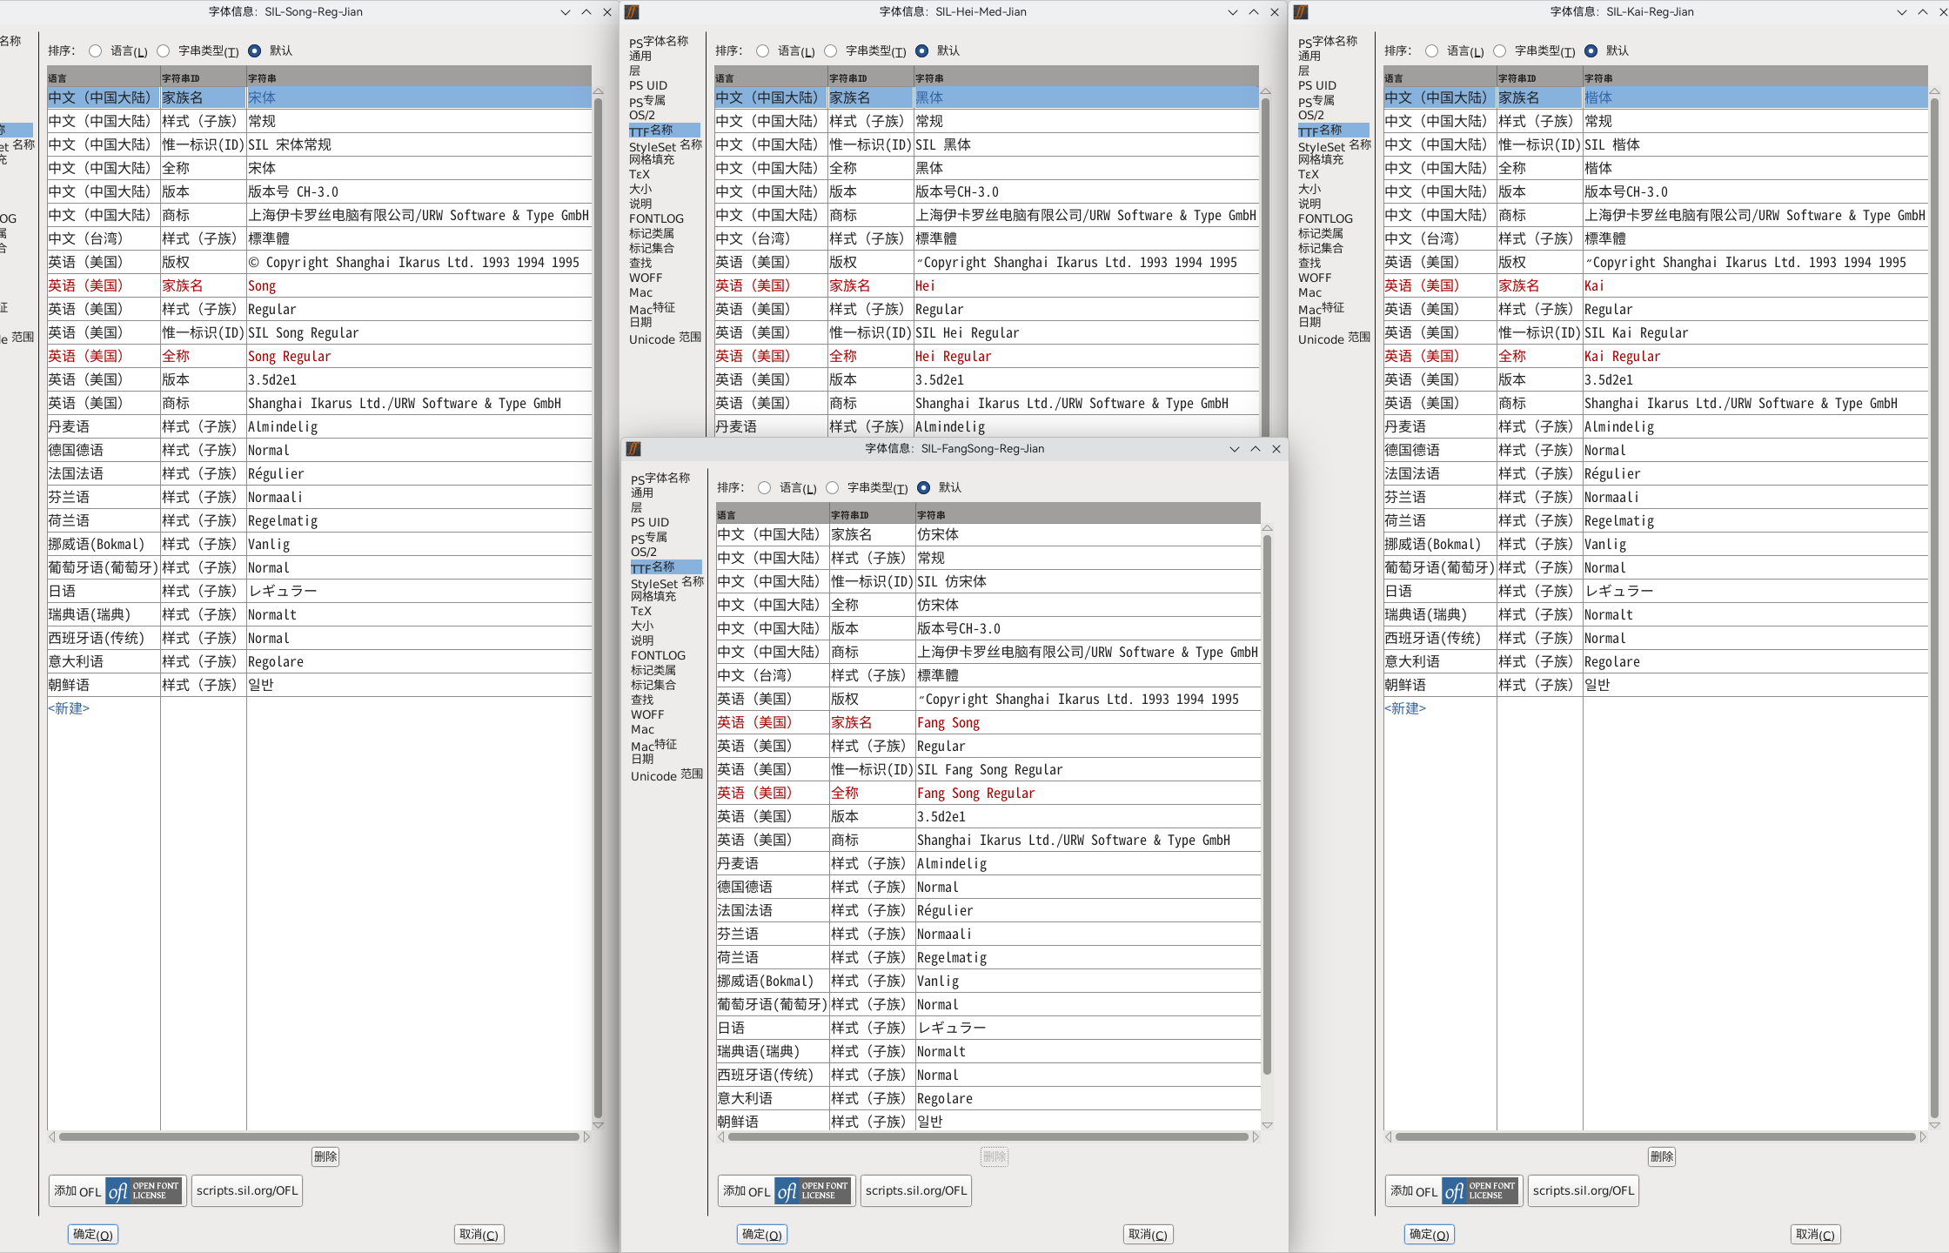This screenshot has height=1253, width=1949.
Task: Open OS/2 section in SIL-Hei-Med-Jian sidebar
Action: (642, 115)
